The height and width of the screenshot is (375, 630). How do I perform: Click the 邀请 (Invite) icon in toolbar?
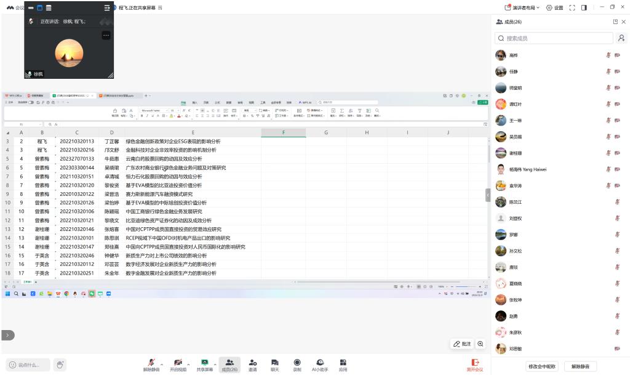(x=252, y=365)
